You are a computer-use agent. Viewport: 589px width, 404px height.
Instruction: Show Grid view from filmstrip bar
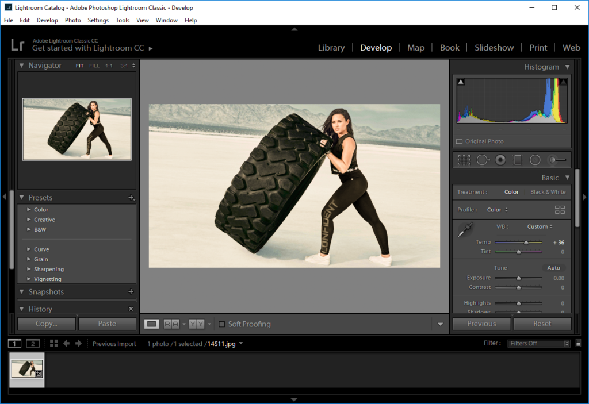pos(54,344)
